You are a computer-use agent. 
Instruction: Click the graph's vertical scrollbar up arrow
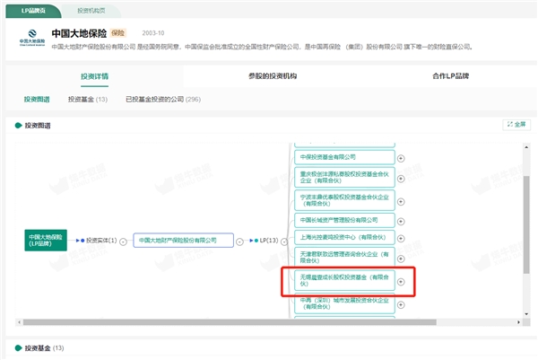(x=526, y=147)
